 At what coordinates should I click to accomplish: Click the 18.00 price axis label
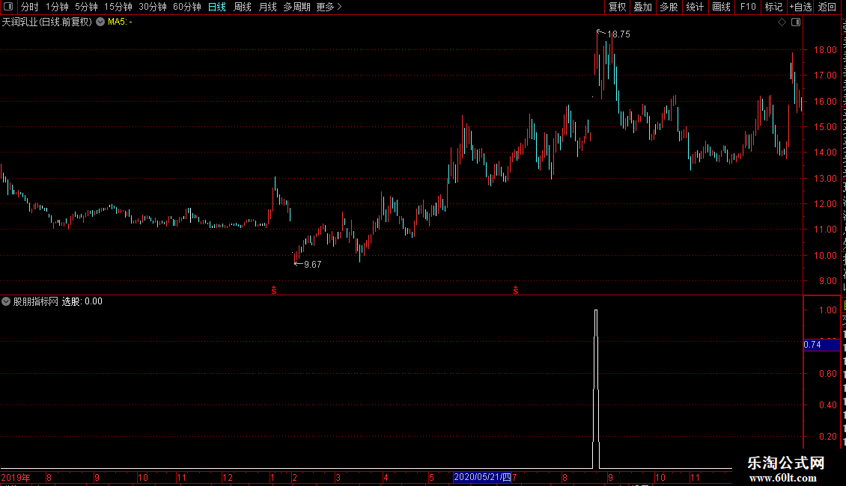click(x=825, y=50)
